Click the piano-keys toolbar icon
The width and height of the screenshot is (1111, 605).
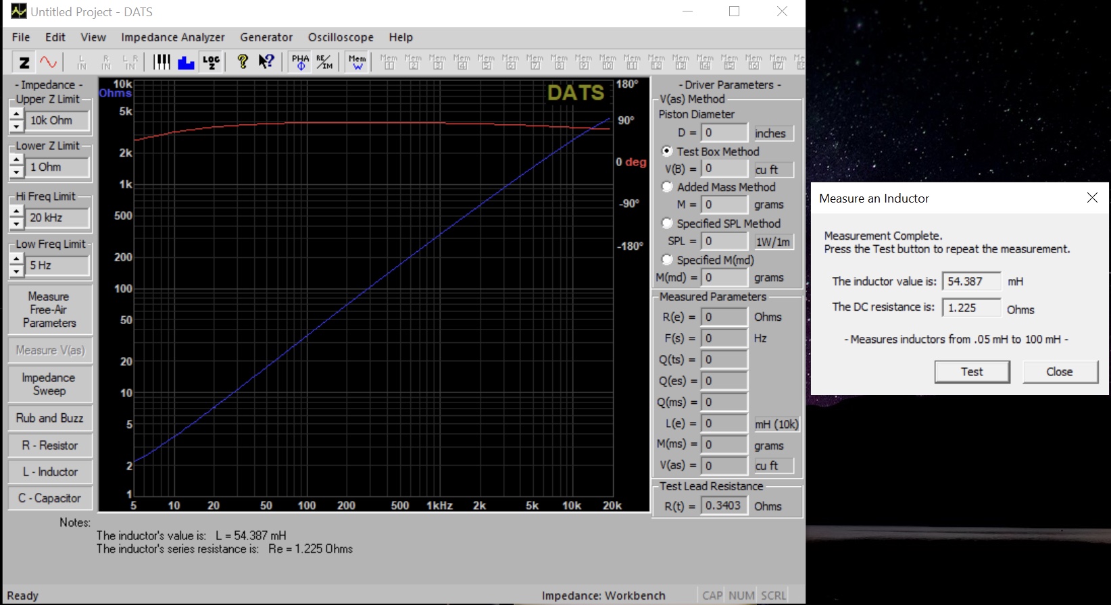[x=162, y=62]
